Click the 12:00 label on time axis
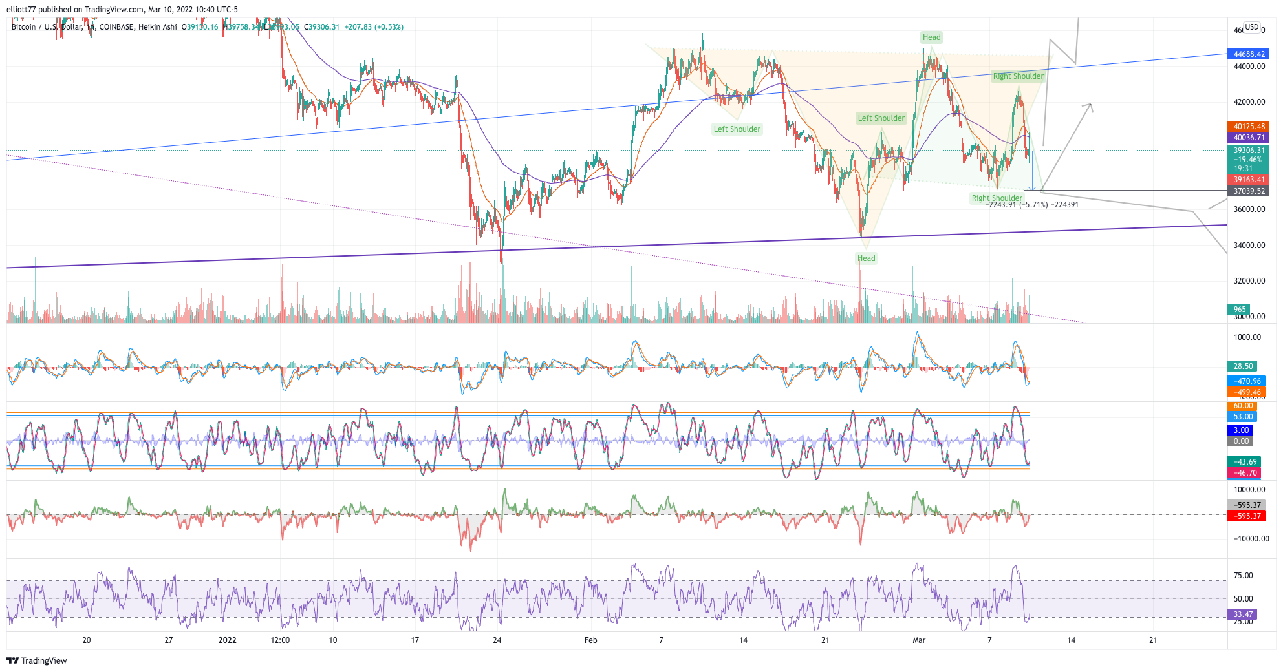The image size is (1283, 672). (280, 640)
